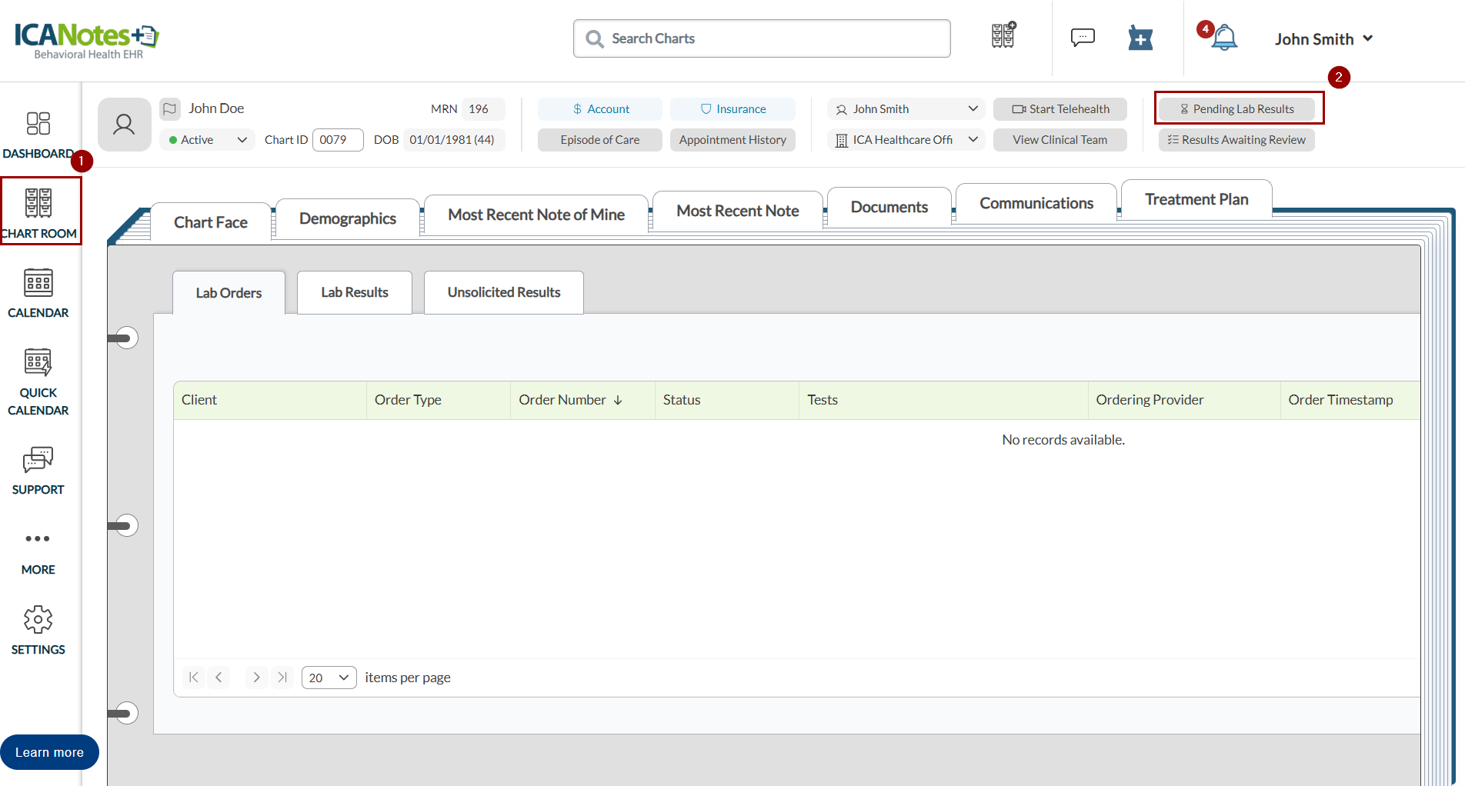The height and width of the screenshot is (786, 1465).
Task: Open the Treatment Plan tab
Action: point(1196,199)
